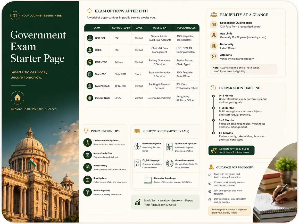Click the 3–6 Months timeline marker
The width and height of the screenshot is (299, 224).
click(213, 120)
